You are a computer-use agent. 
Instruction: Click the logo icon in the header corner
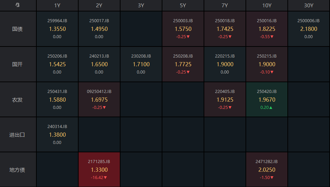(x=18, y=5)
